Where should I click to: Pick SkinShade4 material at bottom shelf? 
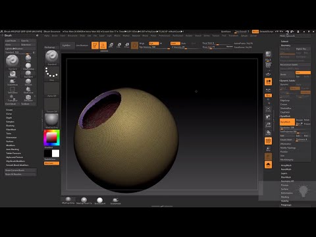[x=100, y=201]
